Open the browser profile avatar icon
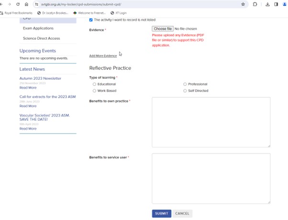The height and width of the screenshot is (220, 288). [285, 4]
